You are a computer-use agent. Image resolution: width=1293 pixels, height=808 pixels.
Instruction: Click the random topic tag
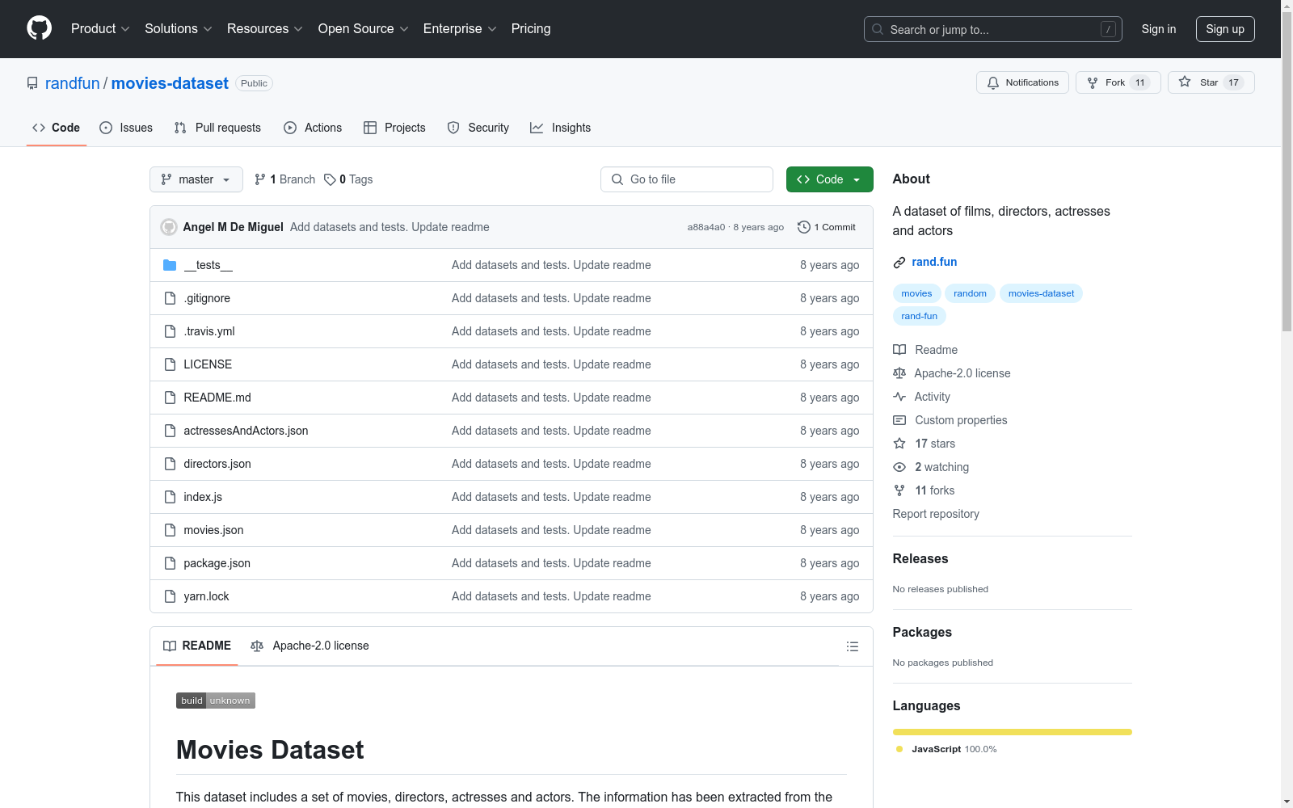970,293
